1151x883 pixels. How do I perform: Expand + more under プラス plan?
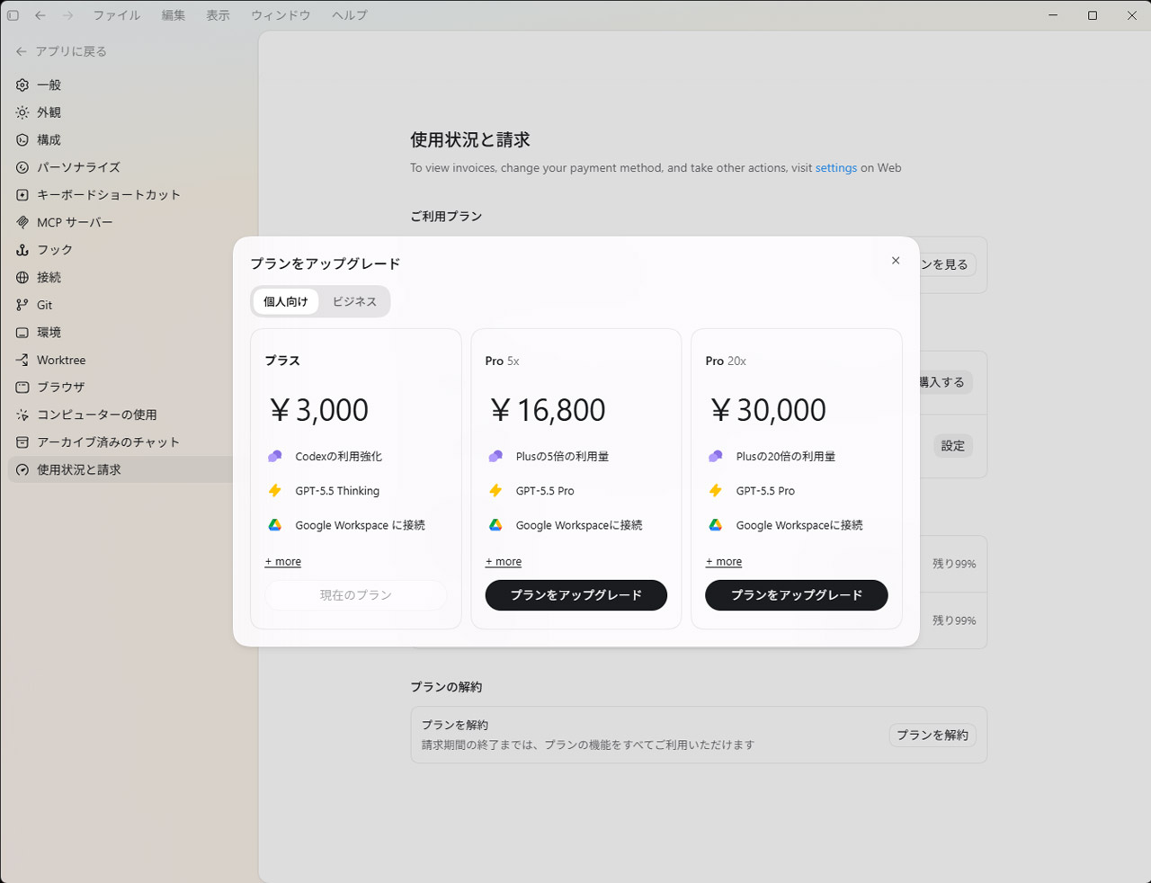coord(283,562)
